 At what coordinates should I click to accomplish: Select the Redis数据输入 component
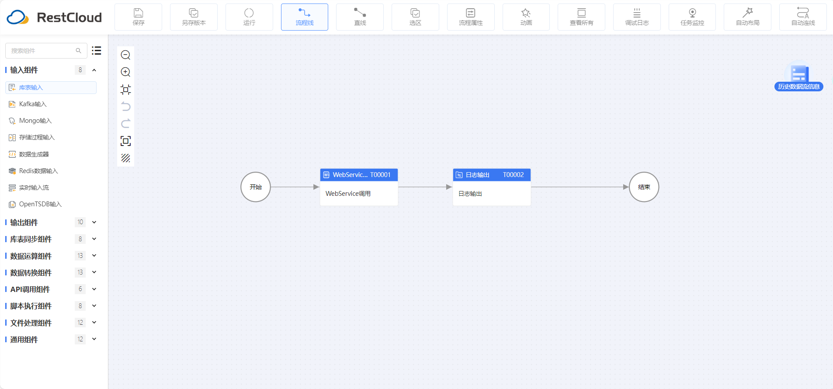[x=51, y=171]
